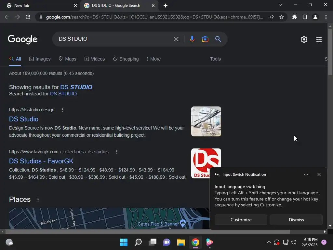This screenshot has width=333, height=250.
Task: Dismiss the input language notification
Action: [296, 220]
